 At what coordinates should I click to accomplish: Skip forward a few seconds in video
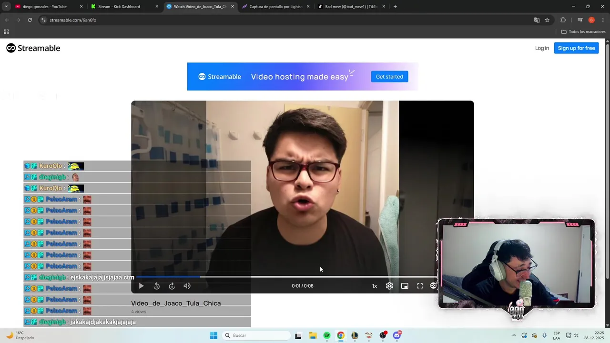[x=172, y=286]
